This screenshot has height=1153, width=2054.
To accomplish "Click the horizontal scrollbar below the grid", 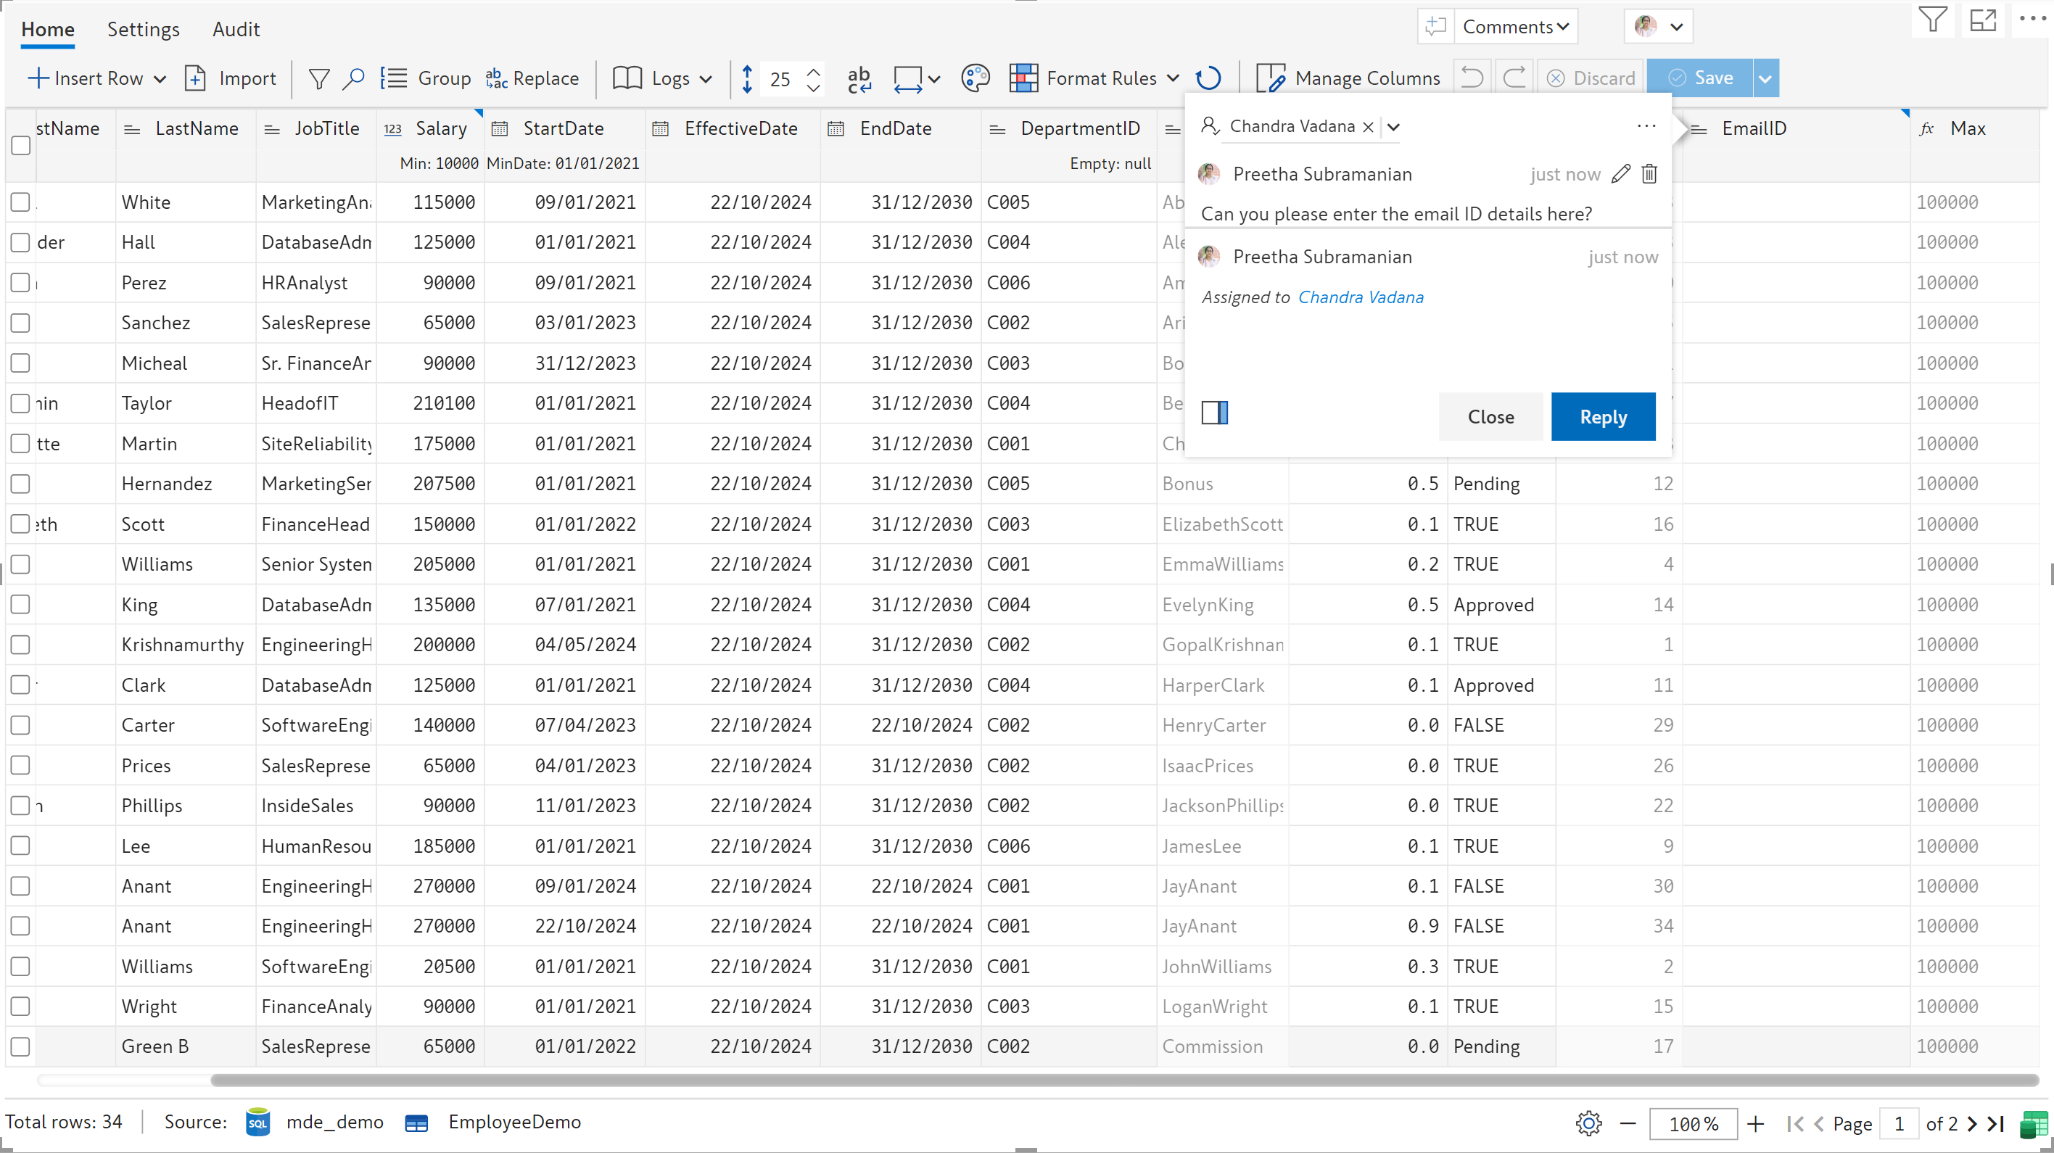I will tap(1124, 1080).
